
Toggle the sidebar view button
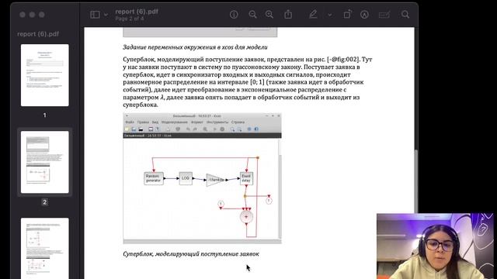(x=95, y=15)
